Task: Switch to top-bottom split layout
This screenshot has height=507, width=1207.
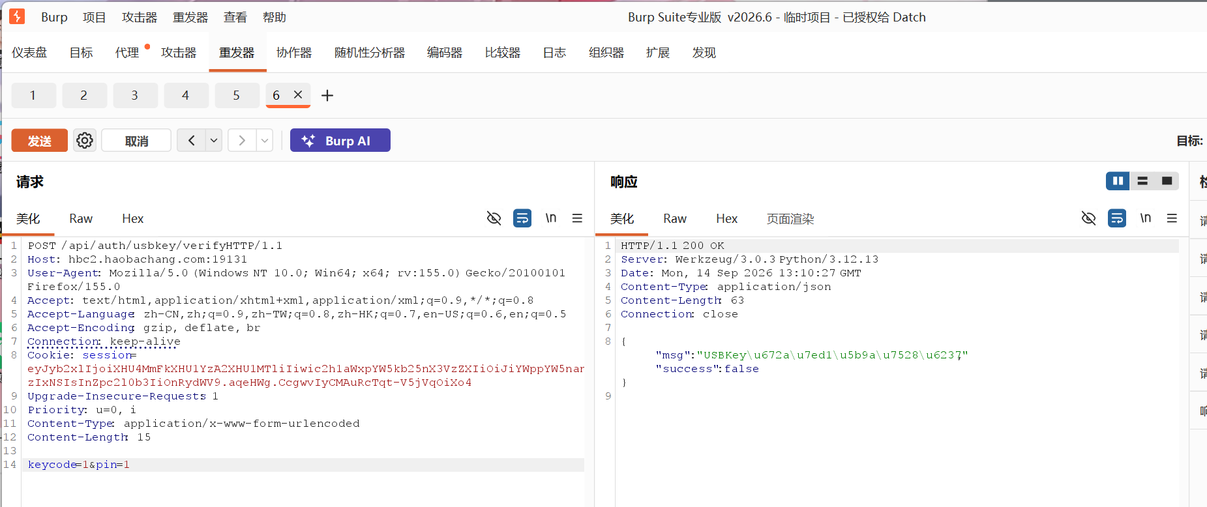Action: click(x=1142, y=181)
